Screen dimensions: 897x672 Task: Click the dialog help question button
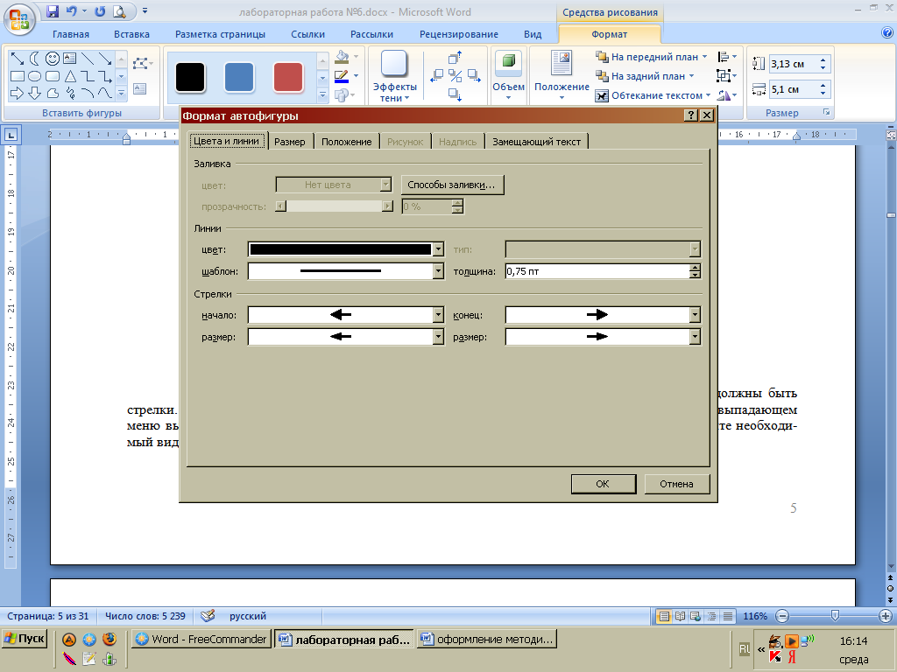(x=691, y=115)
